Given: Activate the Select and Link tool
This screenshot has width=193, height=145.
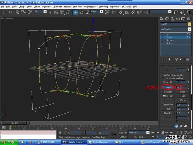Looking at the screenshot, I should click(18, 12).
